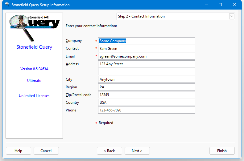
Task: Click the Stonefield Query magnifying glass logo
Action: pyautogui.click(x=34, y=26)
